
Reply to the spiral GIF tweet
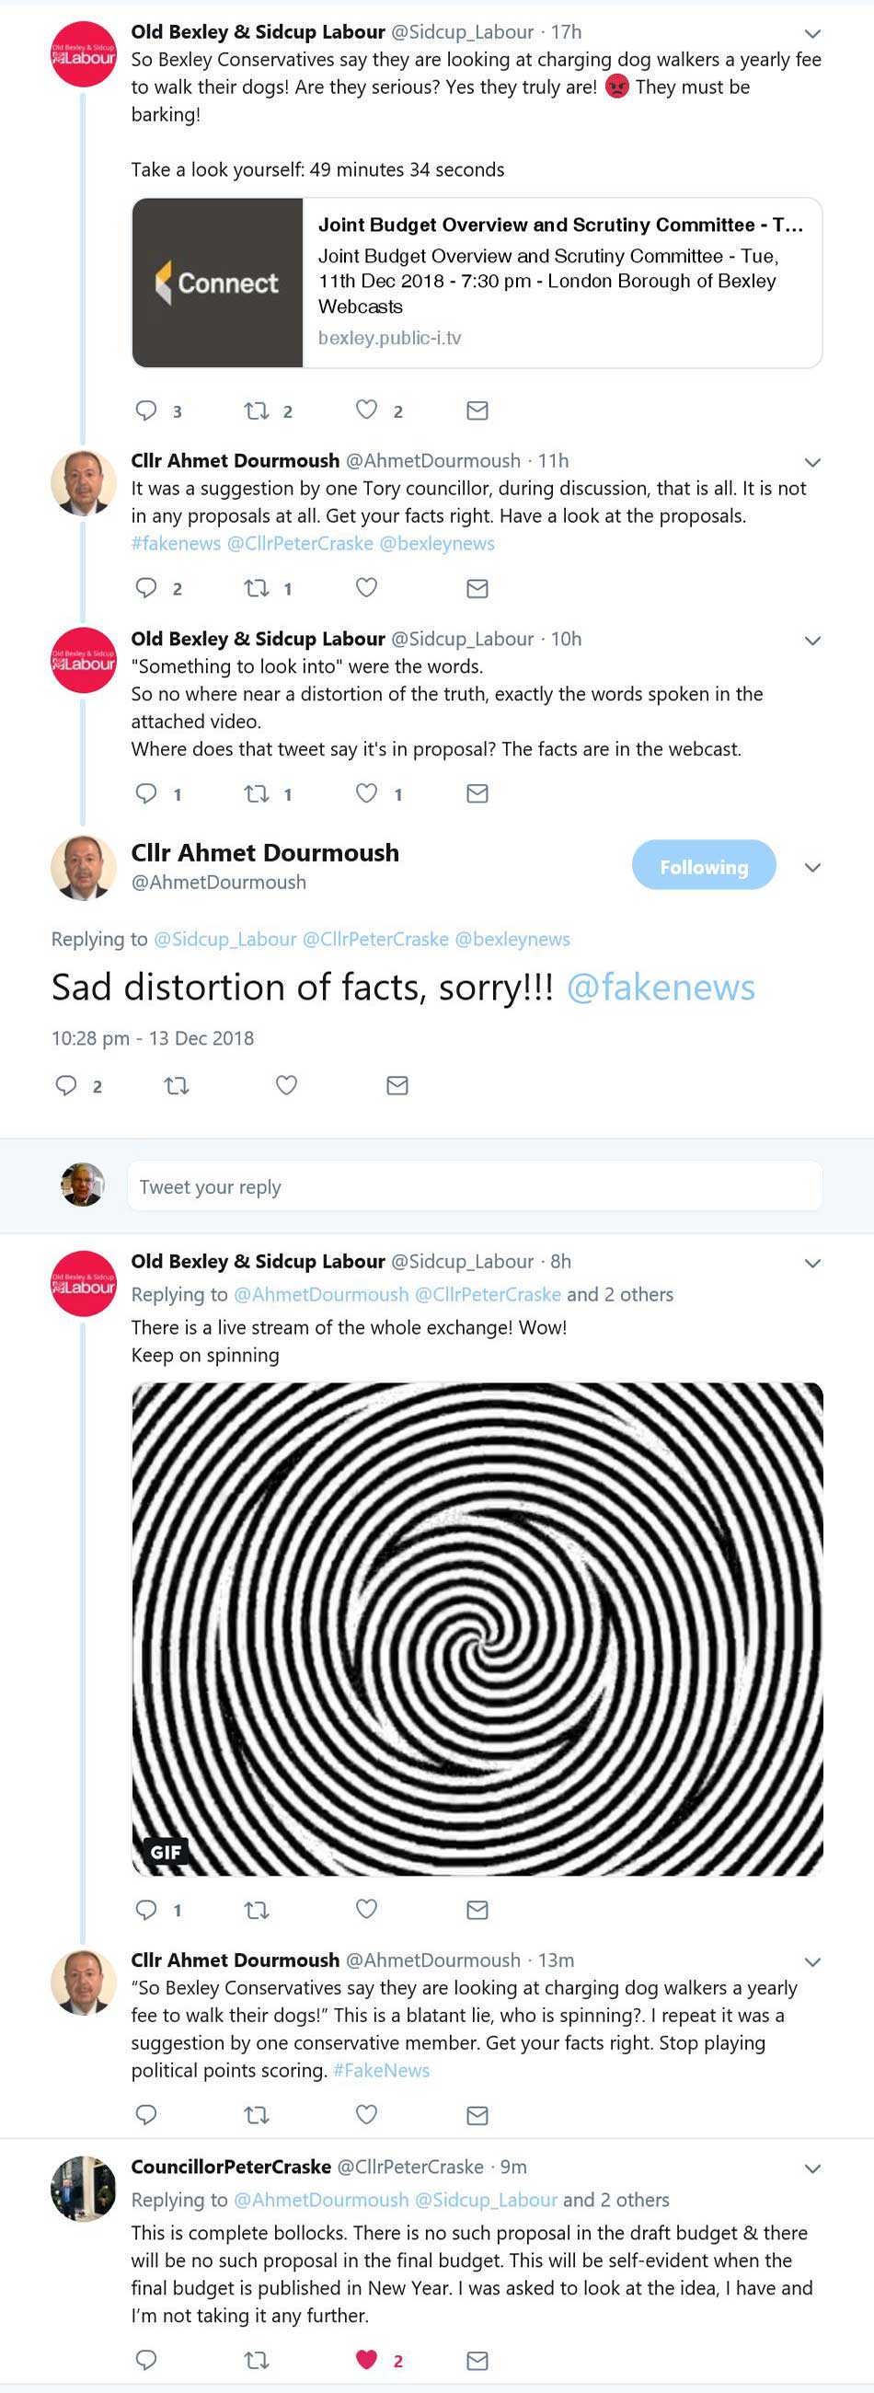[x=147, y=1909]
